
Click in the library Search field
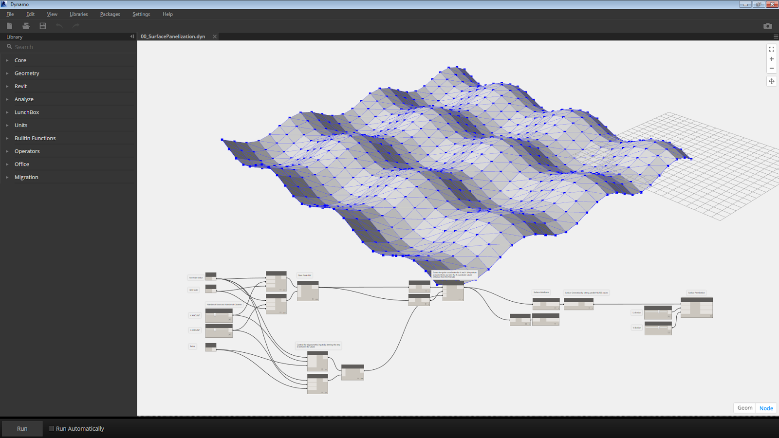tap(73, 47)
